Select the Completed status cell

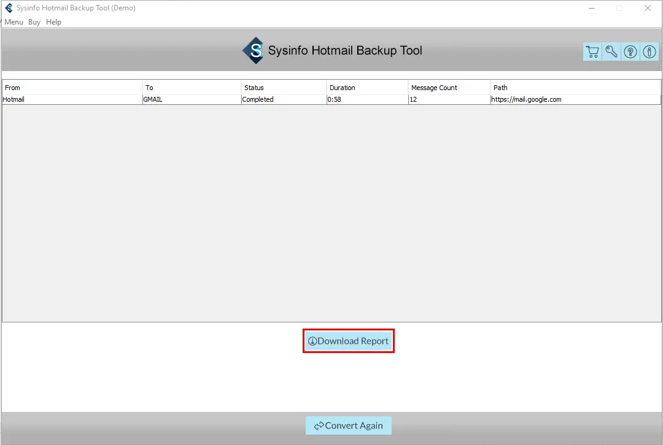(x=284, y=100)
